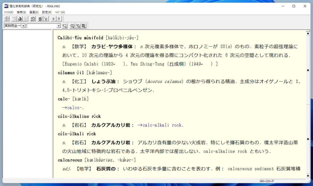Click the name Eugenio Calabi in the etymology
Screen dimensions: 313x186
[x=81, y=64]
